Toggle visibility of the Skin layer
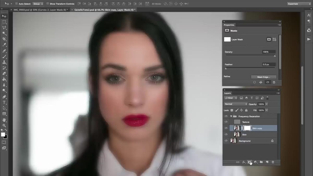This screenshot has height=176, width=313. coord(226,134)
